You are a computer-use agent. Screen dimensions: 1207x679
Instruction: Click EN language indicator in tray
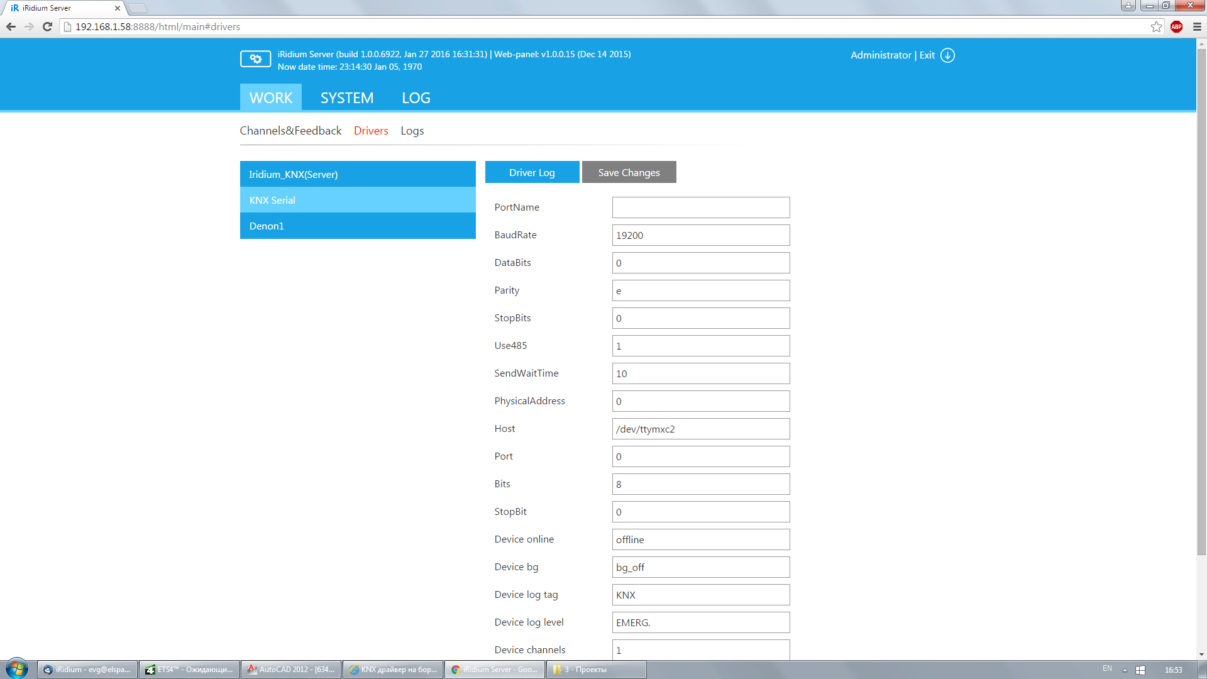coord(1107,669)
